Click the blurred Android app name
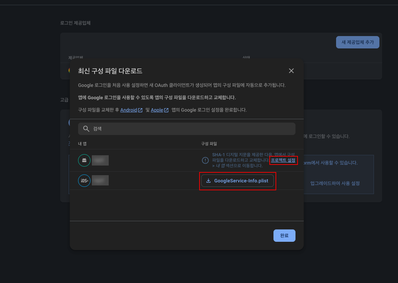Image resolution: width=398 pixels, height=283 pixels. (x=100, y=160)
